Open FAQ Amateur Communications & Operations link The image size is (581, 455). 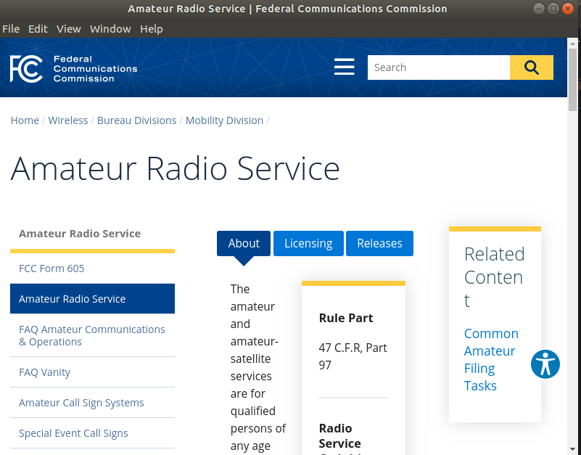[92, 335]
